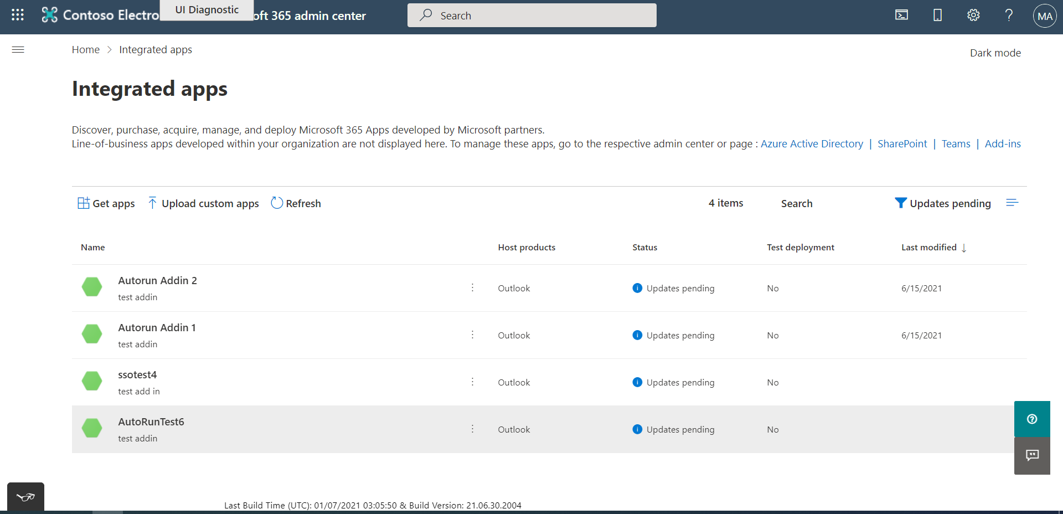This screenshot has height=514, width=1063.
Task: Open more actions for ssotest4
Action: [x=472, y=382]
